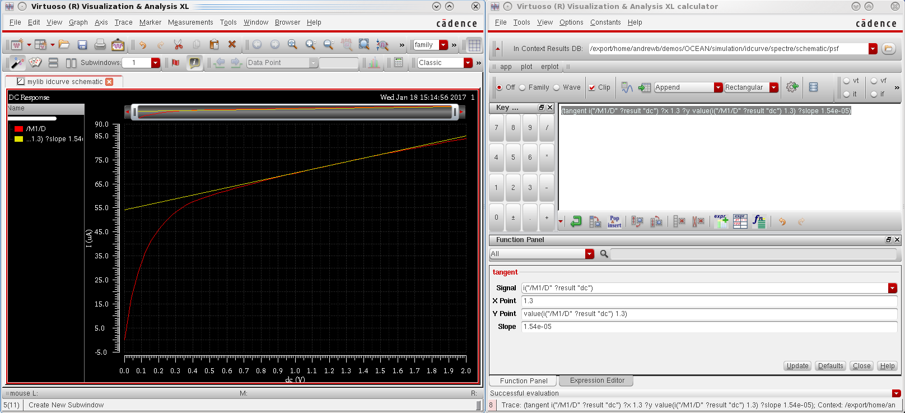The image size is (905, 413).
Task: Send expression to table with green arrow table icon
Action: tap(645, 87)
